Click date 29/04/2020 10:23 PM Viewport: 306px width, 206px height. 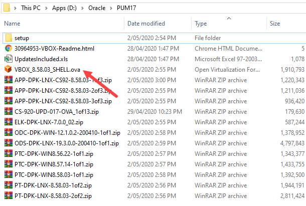coord(155,112)
